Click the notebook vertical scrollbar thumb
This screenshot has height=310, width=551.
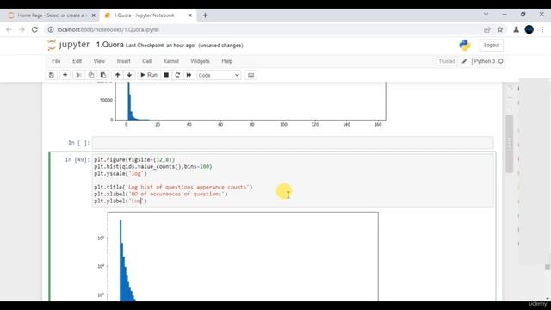tap(509, 144)
